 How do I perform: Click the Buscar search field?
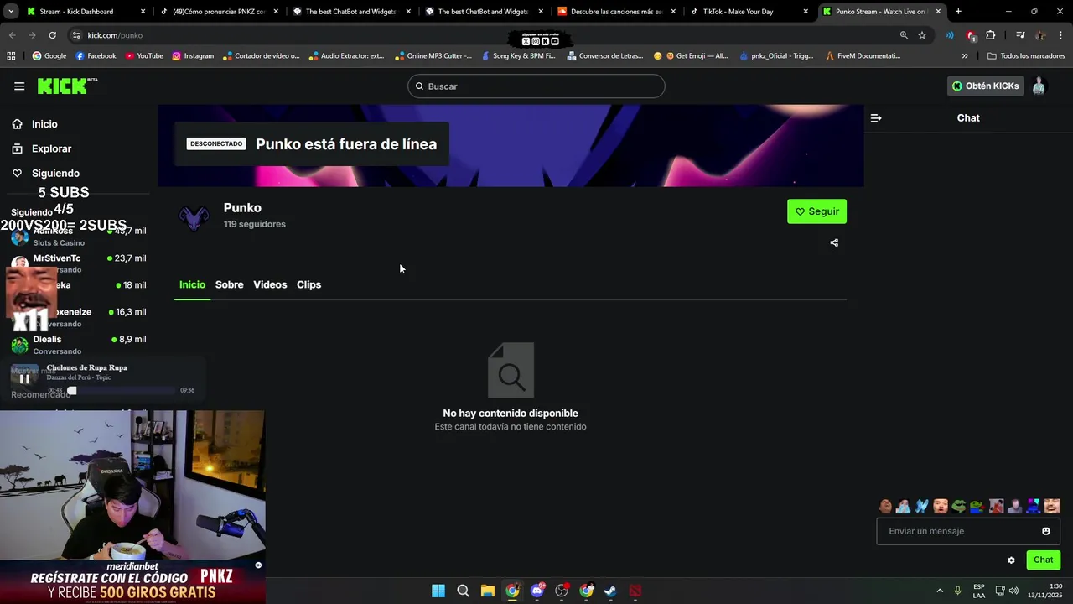pyautogui.click(x=536, y=86)
